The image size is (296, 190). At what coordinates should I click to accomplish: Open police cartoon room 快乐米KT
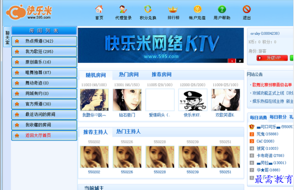pyautogui.click(x=193, y=100)
